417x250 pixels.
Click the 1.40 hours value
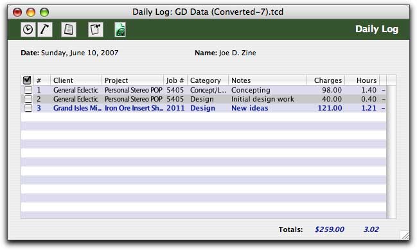point(369,90)
